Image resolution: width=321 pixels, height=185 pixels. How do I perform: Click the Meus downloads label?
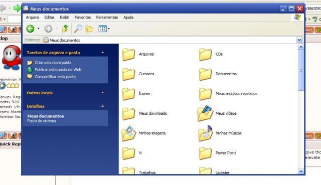(152, 113)
